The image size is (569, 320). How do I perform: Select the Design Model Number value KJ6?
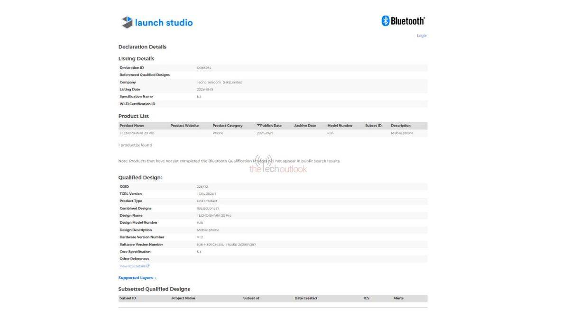point(200,223)
